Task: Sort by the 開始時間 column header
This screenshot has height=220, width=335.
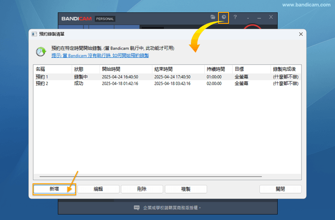Action: pyautogui.click(x=126, y=69)
